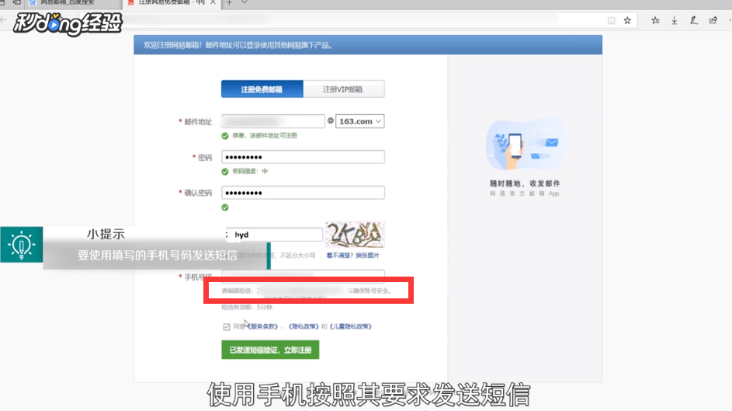Toggle the agreement checkbox for terms
732x411 pixels.
coord(227,326)
